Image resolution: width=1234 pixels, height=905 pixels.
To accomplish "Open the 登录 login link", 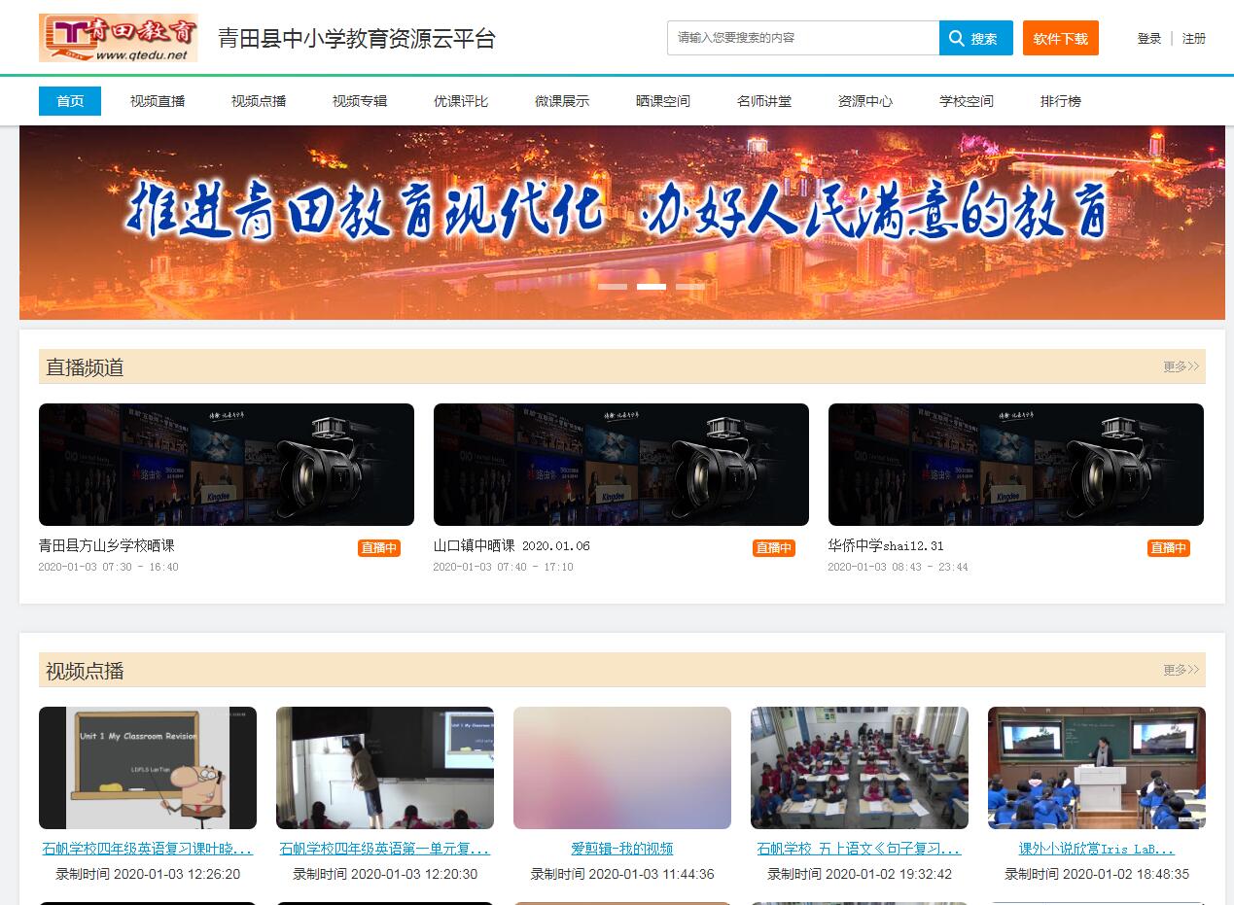I will coord(1148,39).
